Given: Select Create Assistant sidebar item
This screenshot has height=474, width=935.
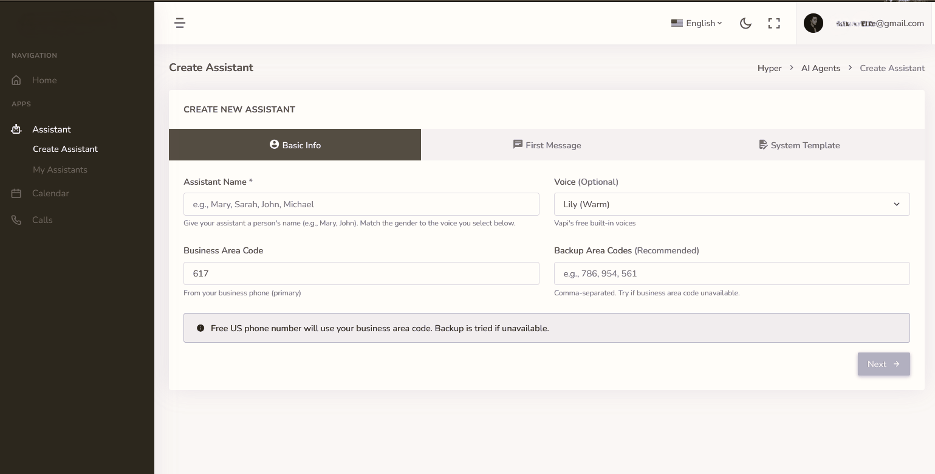Looking at the screenshot, I should (65, 149).
